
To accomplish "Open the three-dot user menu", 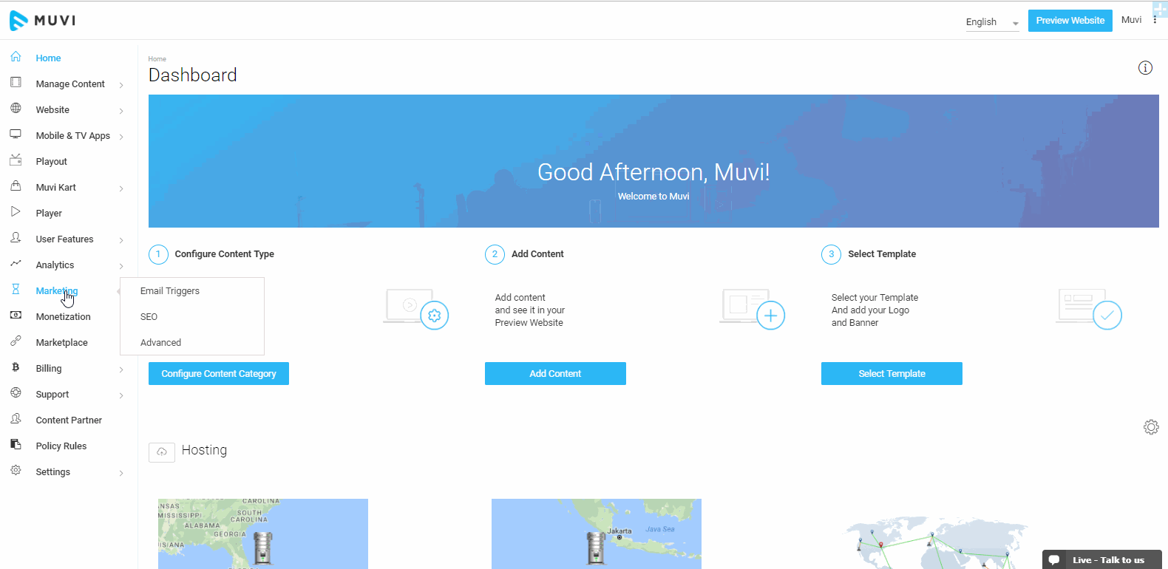I will tap(1155, 20).
